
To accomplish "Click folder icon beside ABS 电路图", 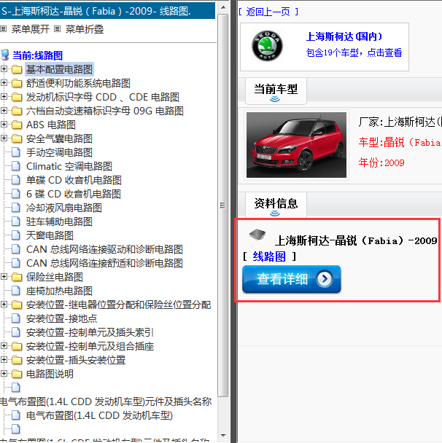I will [x=17, y=125].
